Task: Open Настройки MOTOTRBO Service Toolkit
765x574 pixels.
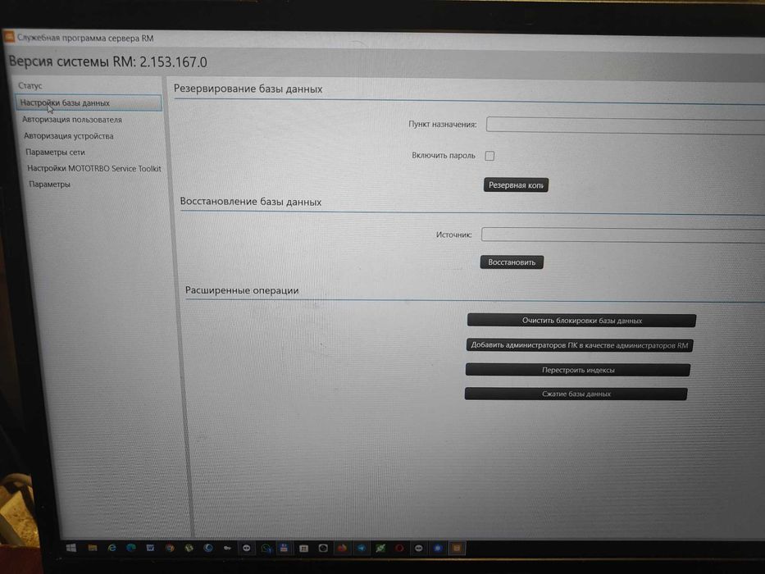Action: [x=94, y=168]
